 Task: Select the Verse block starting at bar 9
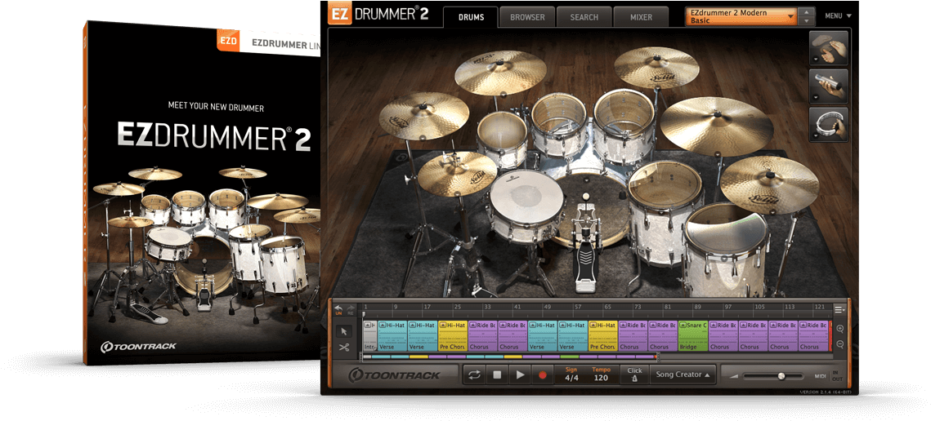click(392, 335)
